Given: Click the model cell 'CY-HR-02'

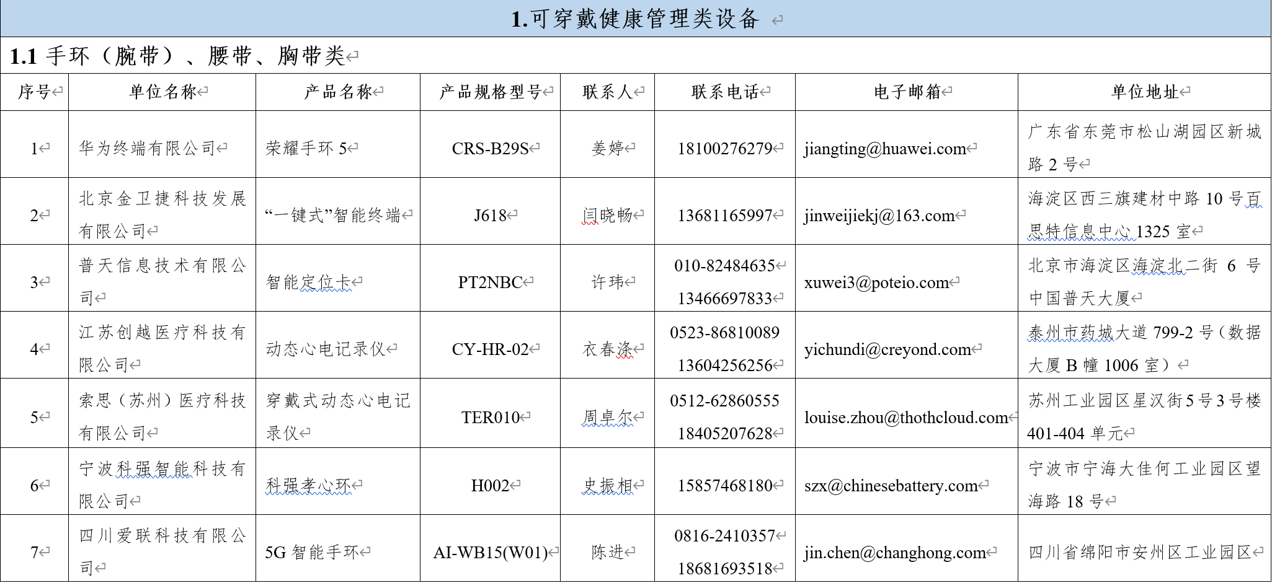Looking at the screenshot, I should (x=491, y=349).
